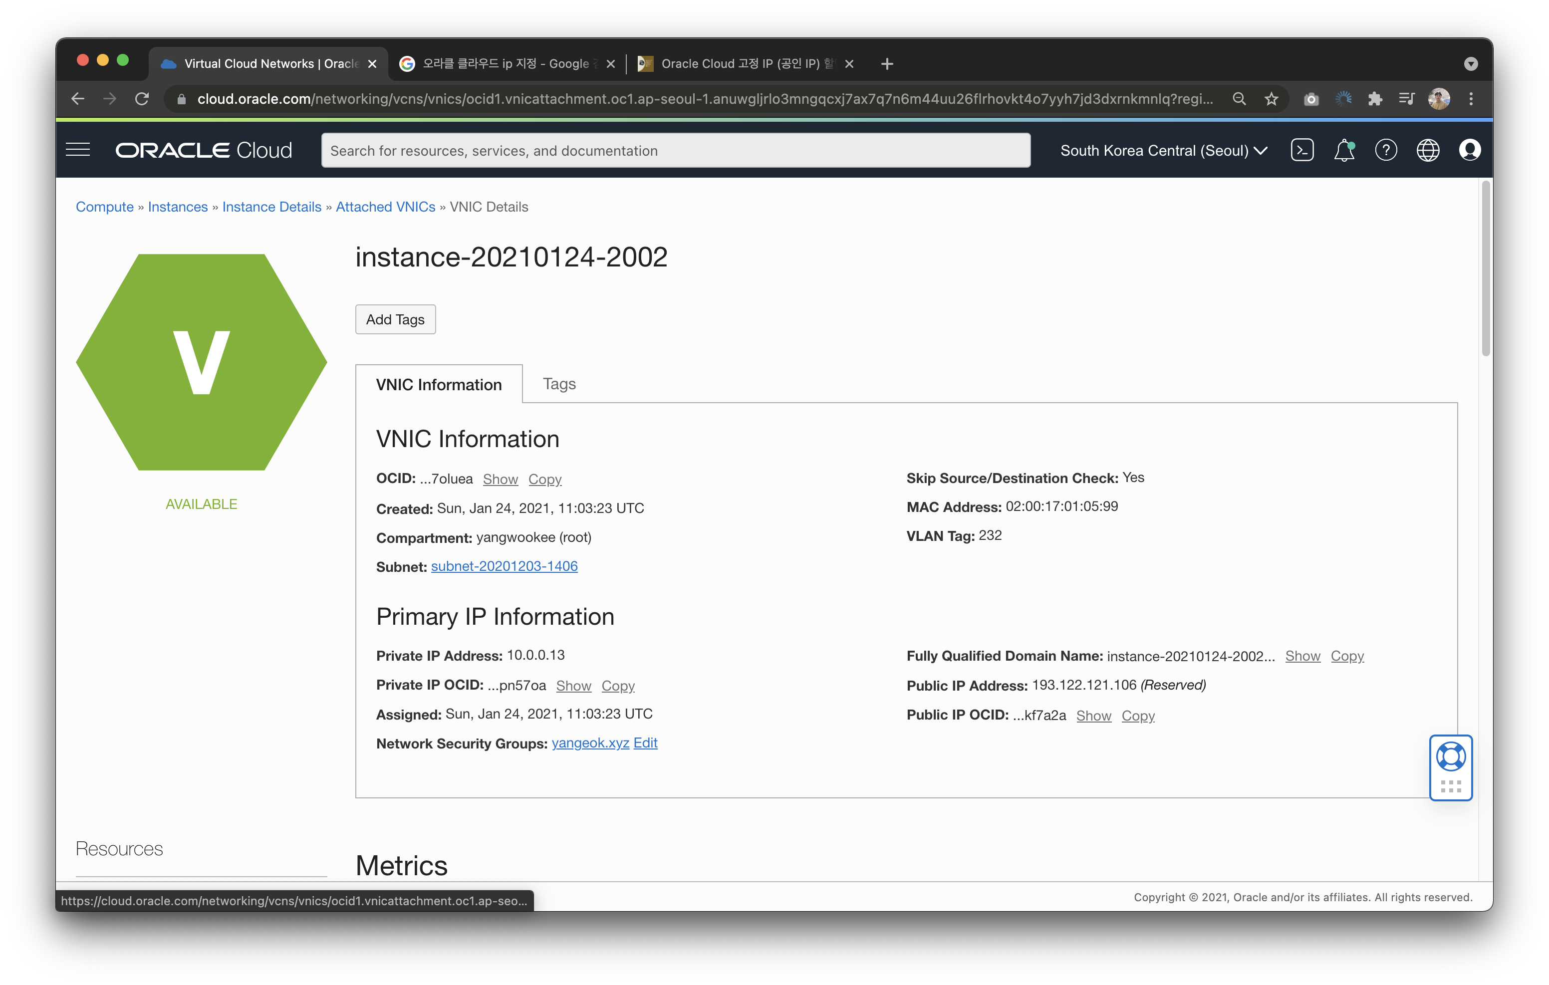
Task: Click the green V VNIC hexagon image
Action: pos(201,362)
